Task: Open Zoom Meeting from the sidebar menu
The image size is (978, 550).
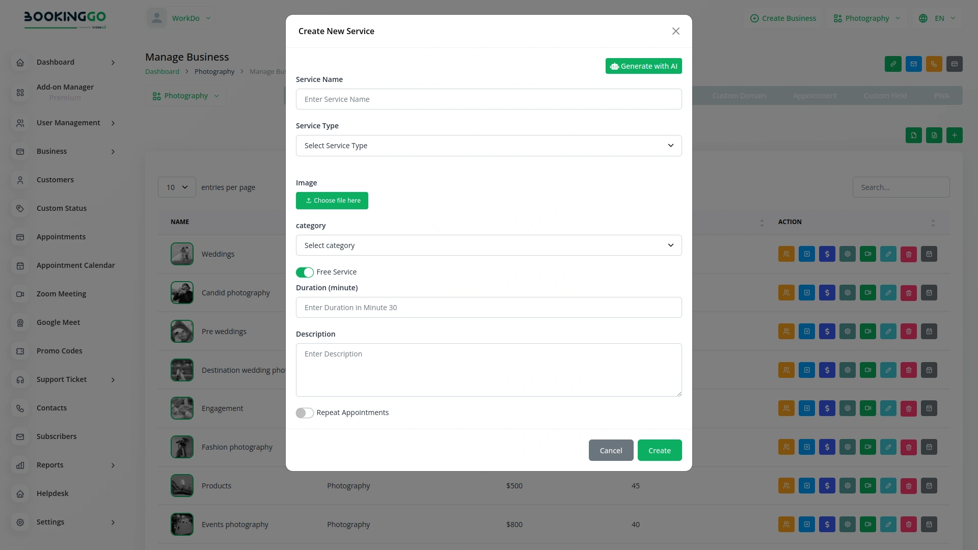Action: pyautogui.click(x=61, y=294)
